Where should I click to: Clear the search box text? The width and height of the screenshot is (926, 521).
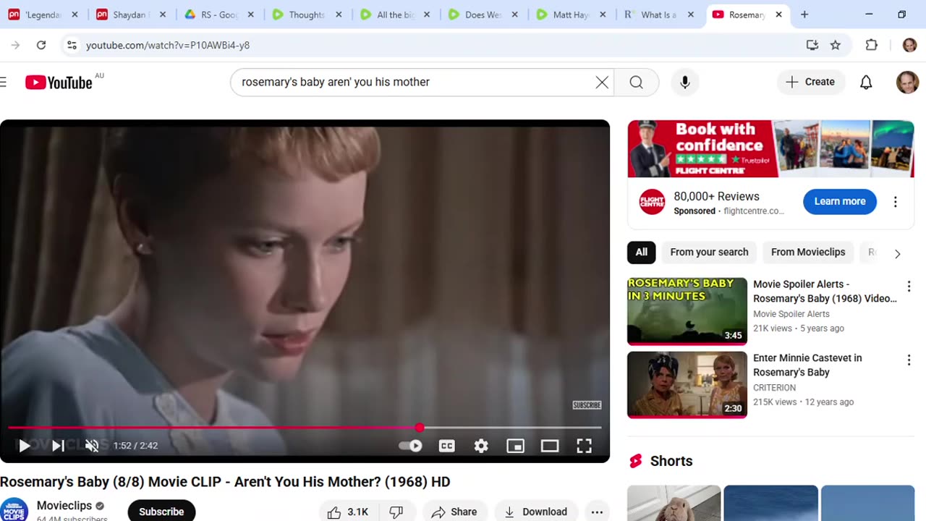coord(602,82)
